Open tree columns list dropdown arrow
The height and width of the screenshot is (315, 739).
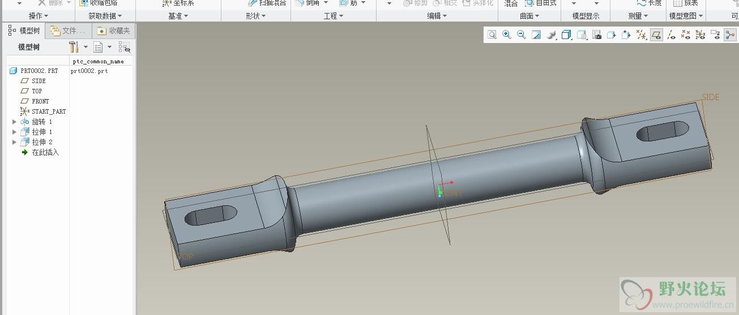coord(109,47)
